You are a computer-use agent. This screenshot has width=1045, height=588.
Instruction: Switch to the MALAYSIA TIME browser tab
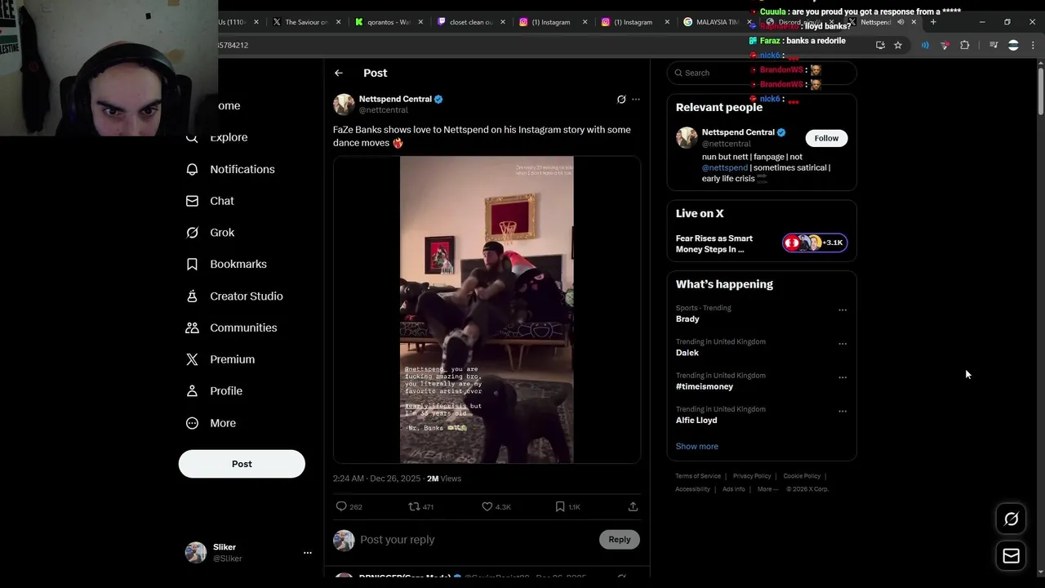click(717, 22)
